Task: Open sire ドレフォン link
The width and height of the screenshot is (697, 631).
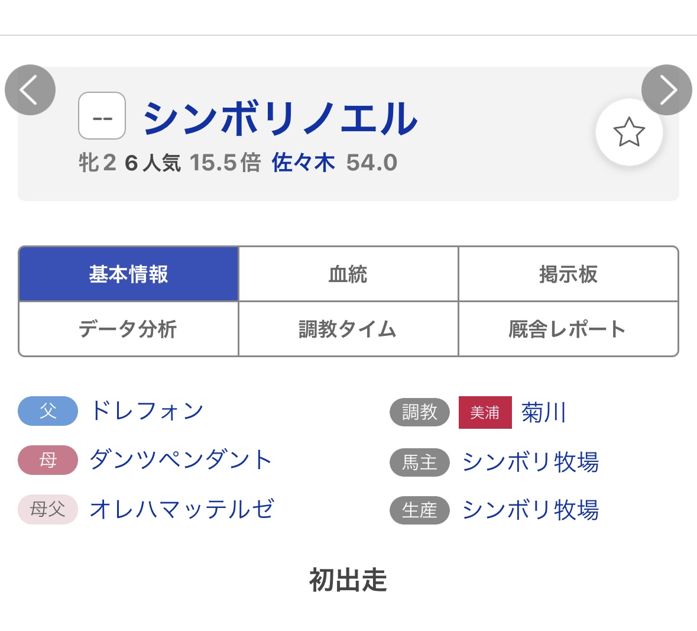Action: tap(147, 411)
